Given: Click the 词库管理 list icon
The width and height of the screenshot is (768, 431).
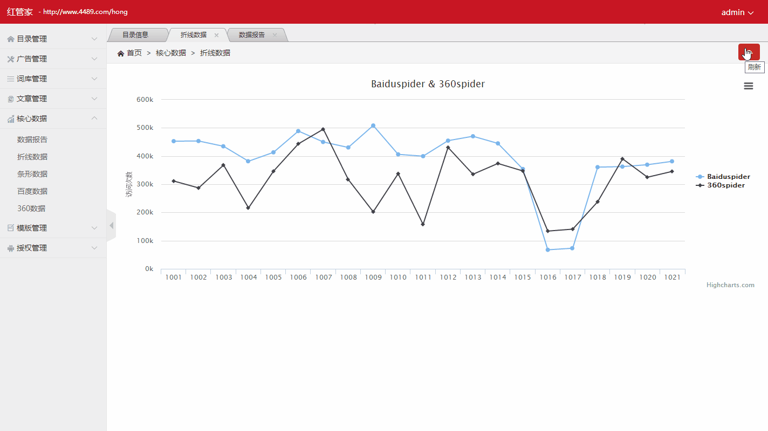Looking at the screenshot, I should (11, 79).
